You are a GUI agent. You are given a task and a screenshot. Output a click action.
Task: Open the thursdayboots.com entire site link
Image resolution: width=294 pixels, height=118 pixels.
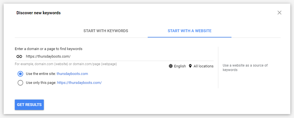(72, 74)
